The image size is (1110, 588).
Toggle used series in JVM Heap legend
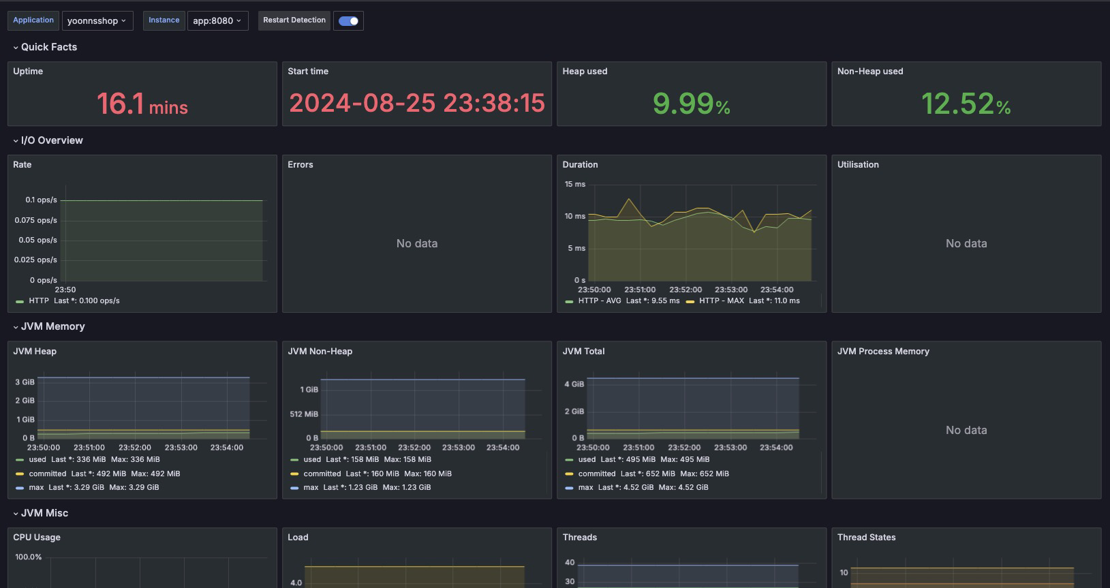[x=37, y=459]
